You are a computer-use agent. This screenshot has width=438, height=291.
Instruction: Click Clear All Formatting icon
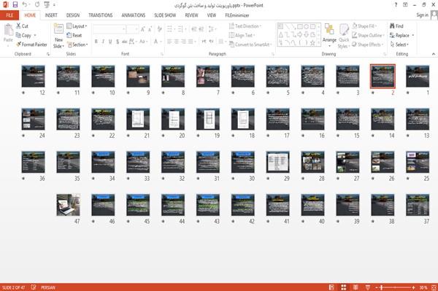(160, 29)
